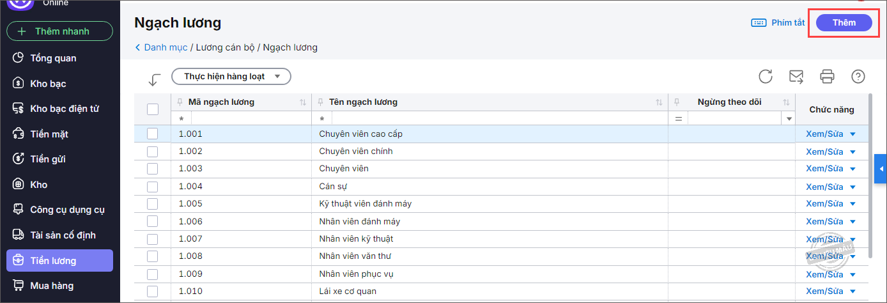The width and height of the screenshot is (887, 303).
Task: Click the send email icon
Action: pos(796,77)
